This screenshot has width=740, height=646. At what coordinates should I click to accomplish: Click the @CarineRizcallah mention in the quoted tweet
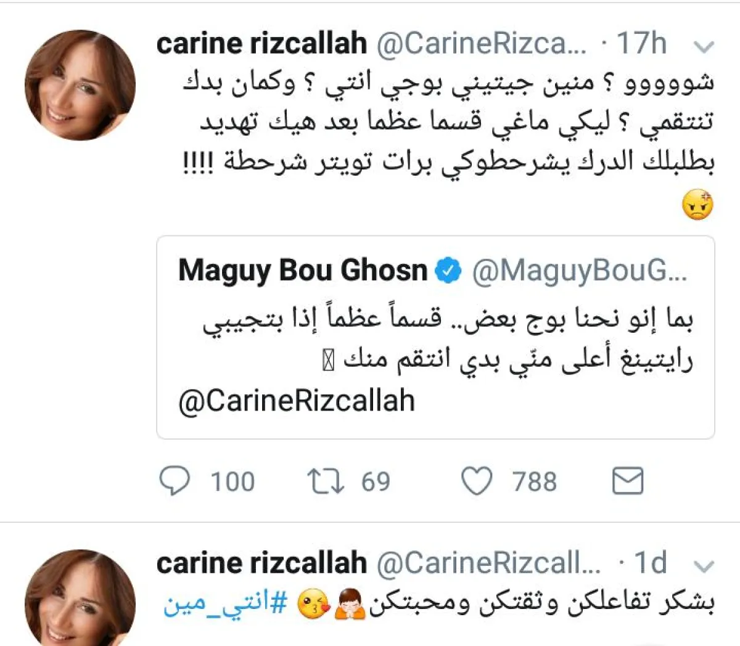(x=297, y=401)
